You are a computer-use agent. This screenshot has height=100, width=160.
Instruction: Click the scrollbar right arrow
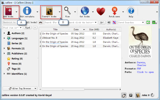120,89
